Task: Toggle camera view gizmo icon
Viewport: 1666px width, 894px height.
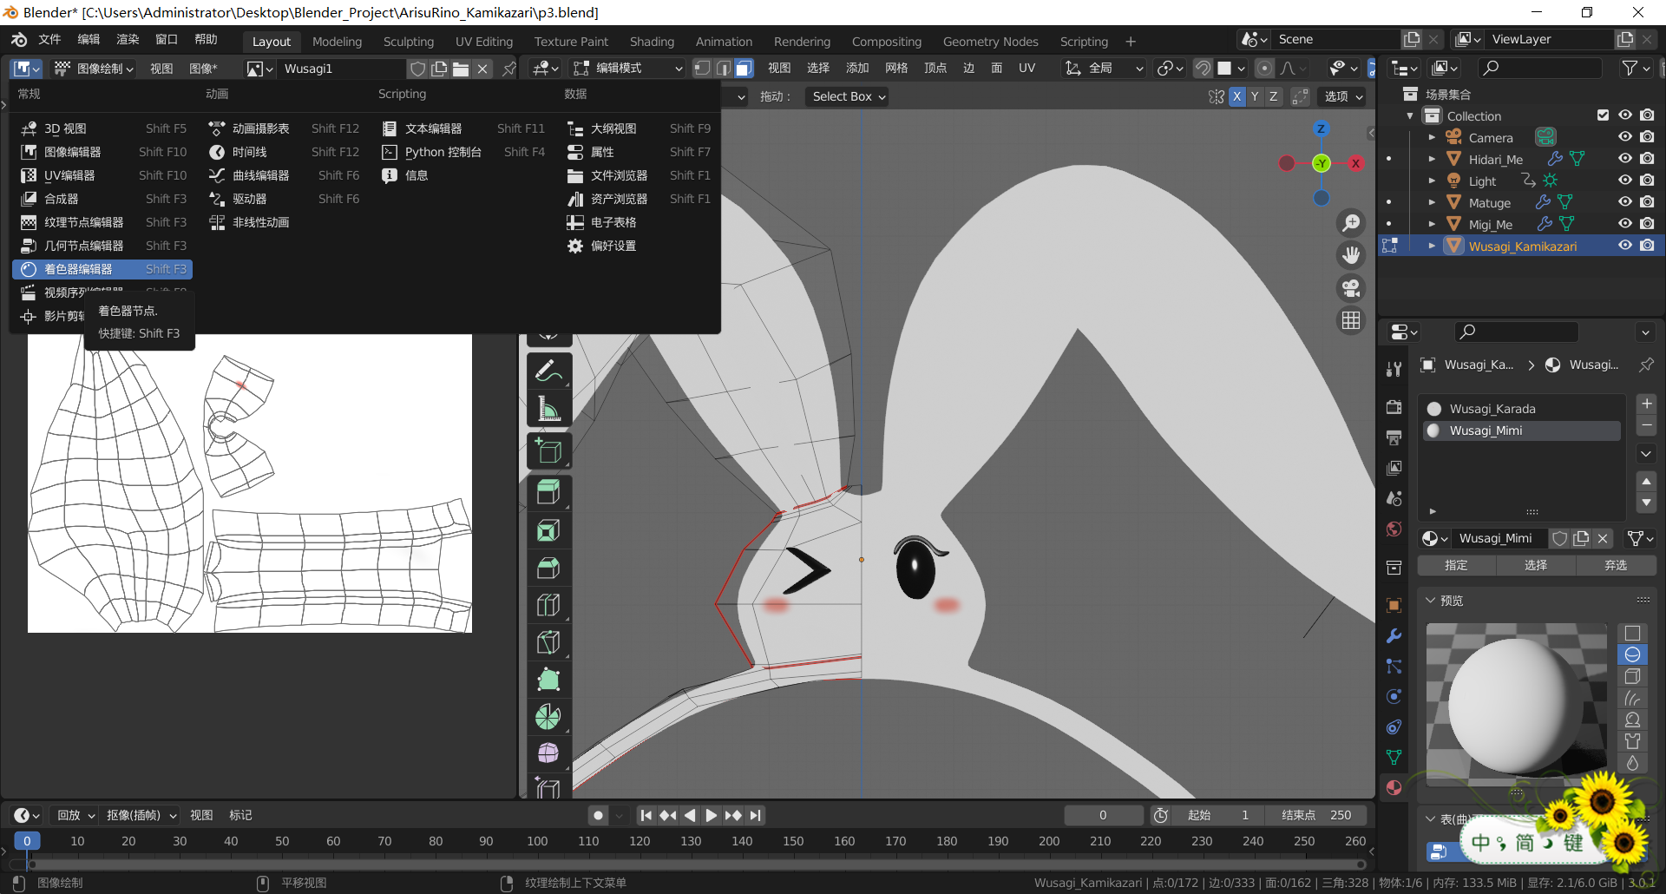Action: click(x=1351, y=288)
